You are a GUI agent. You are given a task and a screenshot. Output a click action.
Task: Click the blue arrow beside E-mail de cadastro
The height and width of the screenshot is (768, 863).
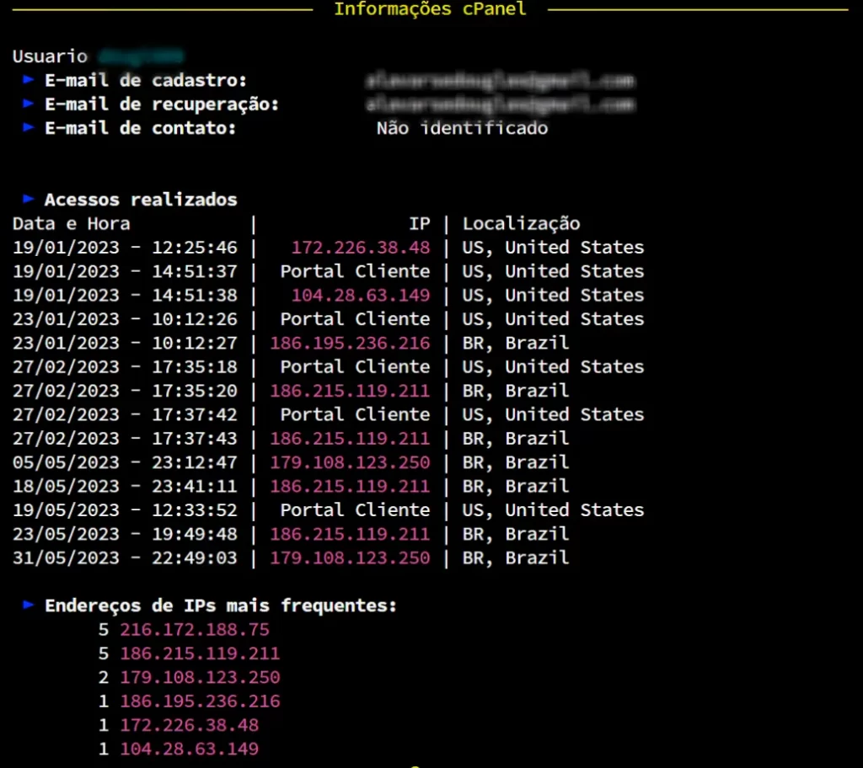pyautogui.click(x=28, y=80)
